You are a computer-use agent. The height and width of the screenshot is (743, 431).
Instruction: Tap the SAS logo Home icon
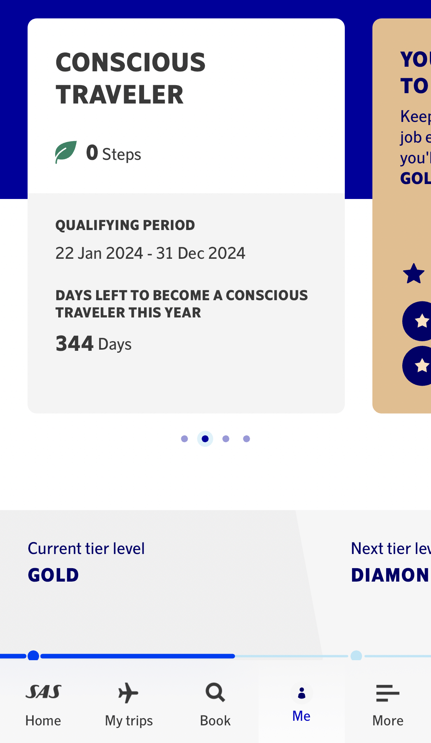(43, 692)
